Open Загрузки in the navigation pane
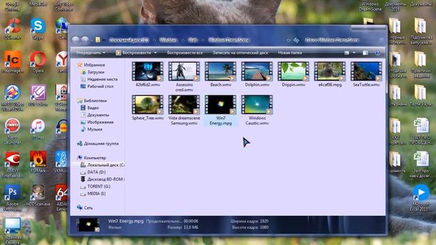This screenshot has width=436, height=245. (93, 72)
